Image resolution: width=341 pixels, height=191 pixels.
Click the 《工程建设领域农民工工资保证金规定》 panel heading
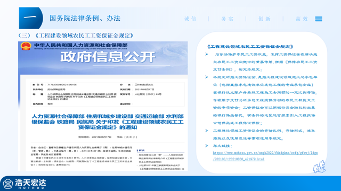[x=250, y=47]
